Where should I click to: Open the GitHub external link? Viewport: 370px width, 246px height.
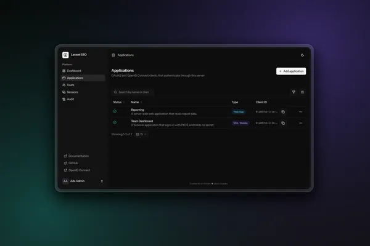click(71, 163)
